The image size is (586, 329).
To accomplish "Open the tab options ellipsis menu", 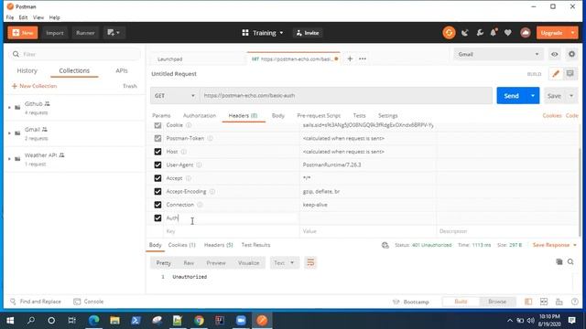I will 363,58.
